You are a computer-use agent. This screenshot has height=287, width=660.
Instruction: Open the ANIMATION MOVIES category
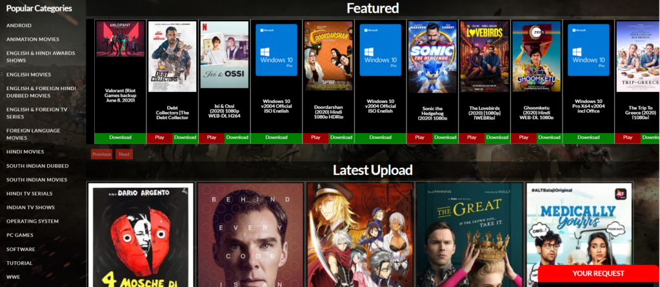coord(33,39)
